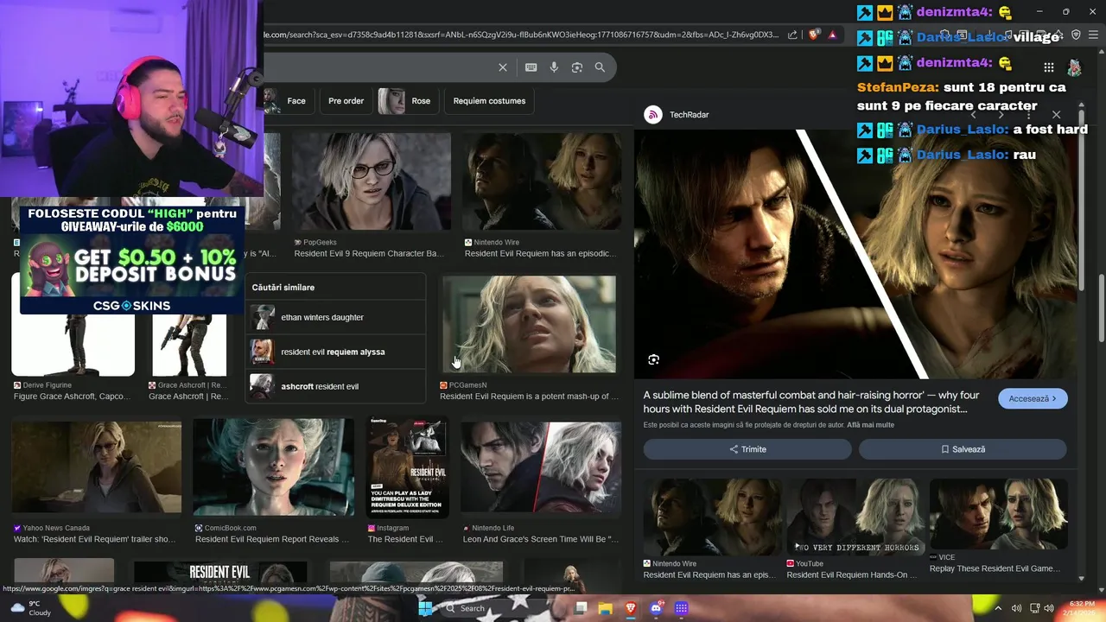Click the Căutări similare heading
This screenshot has width=1106, height=622.
pos(283,287)
